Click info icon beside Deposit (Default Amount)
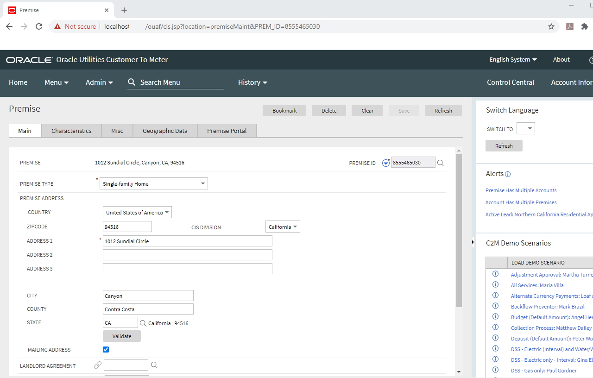 (495, 338)
